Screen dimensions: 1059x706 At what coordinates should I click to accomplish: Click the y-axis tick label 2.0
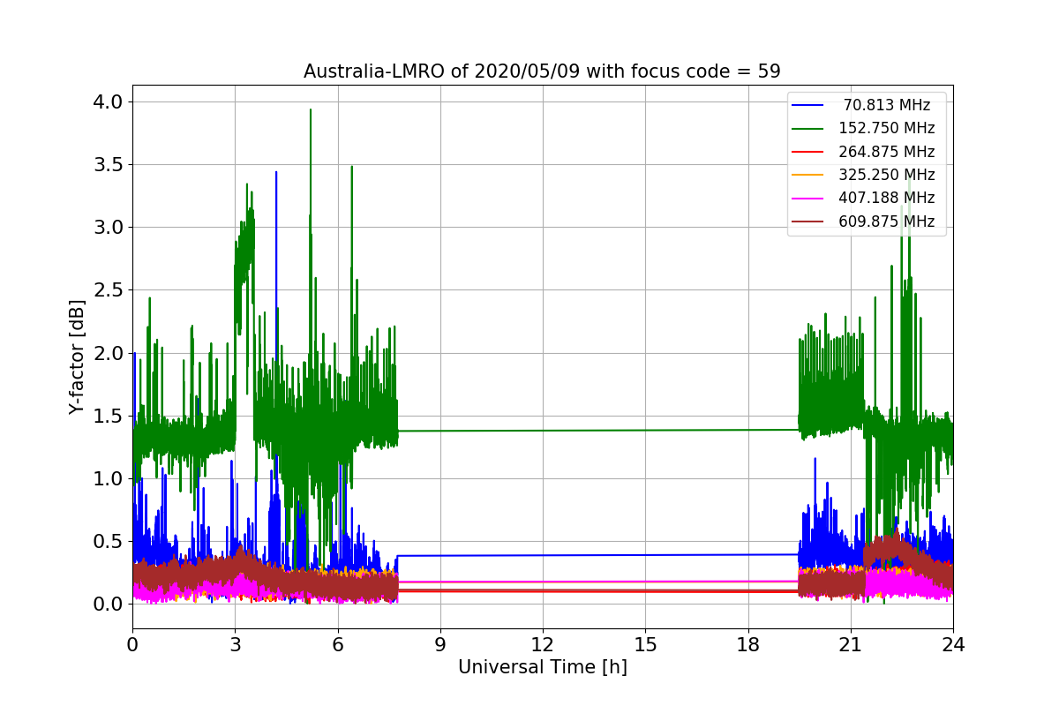(x=107, y=353)
